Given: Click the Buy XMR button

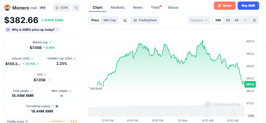Looking at the screenshot, I should tap(248, 6).
